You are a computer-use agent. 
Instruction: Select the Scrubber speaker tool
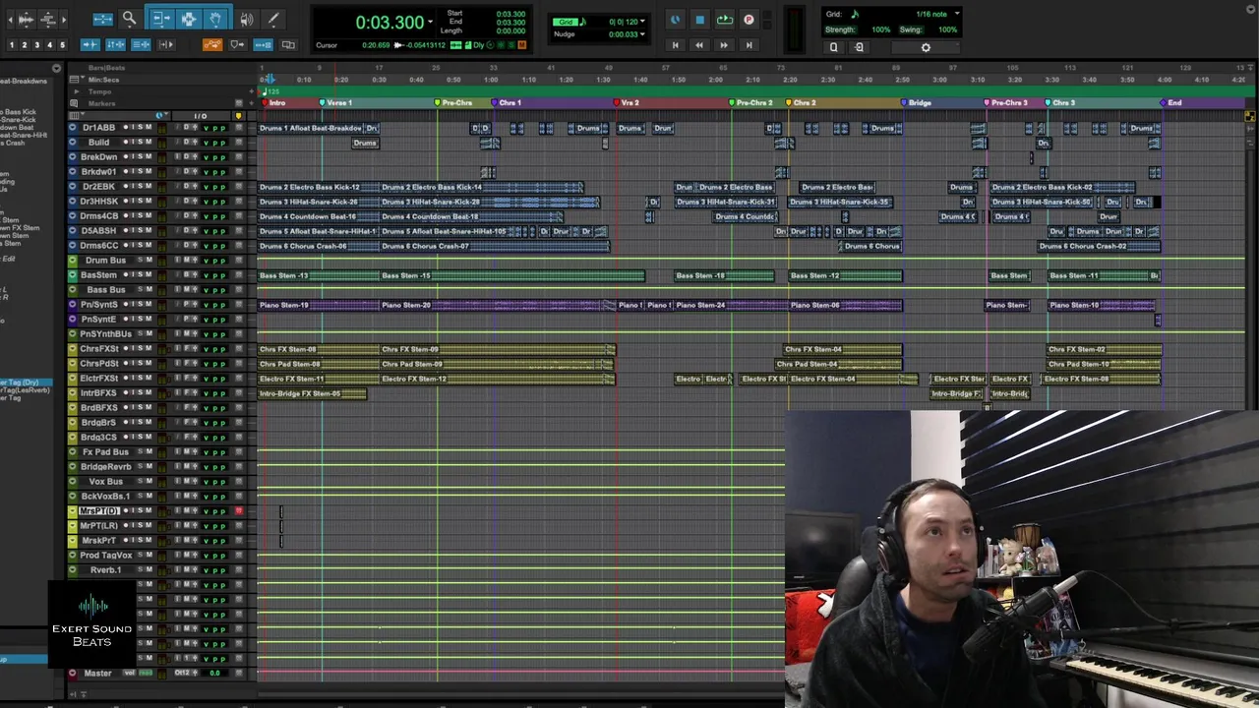click(246, 19)
